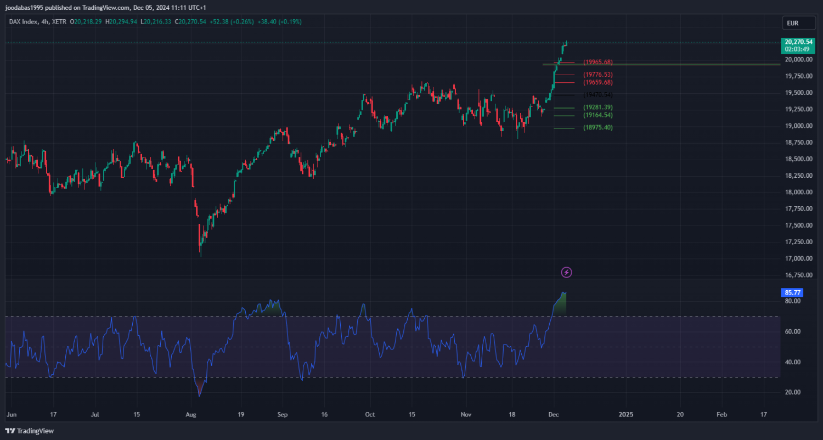The width and height of the screenshot is (823, 440).
Task: Select the red level label (19659.68)
Action: click(597, 82)
